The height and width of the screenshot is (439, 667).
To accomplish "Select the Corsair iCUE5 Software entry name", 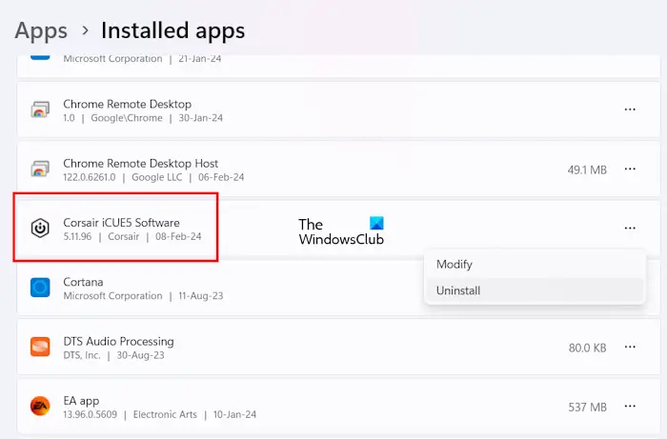I will click(x=121, y=223).
